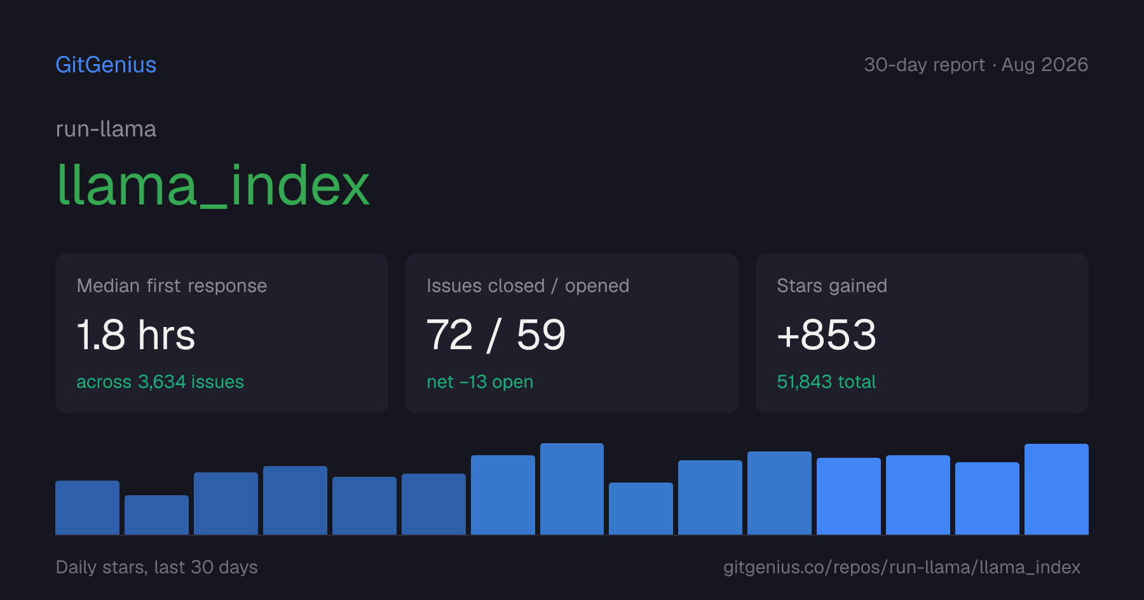1144x600 pixels.
Task: Click the "51,843 total" text
Action: (826, 382)
